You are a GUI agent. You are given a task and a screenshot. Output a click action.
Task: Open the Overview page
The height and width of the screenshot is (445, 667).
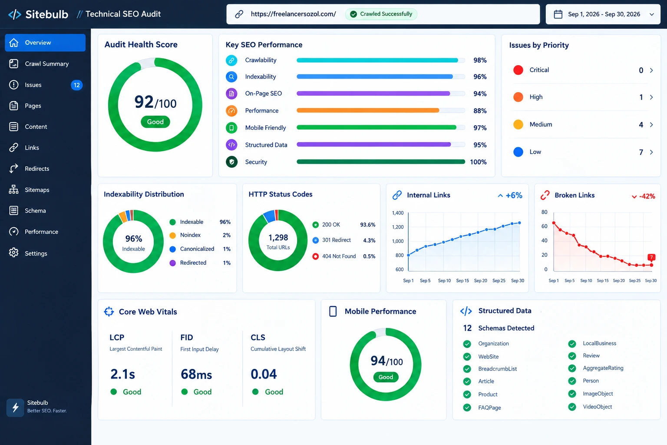coord(45,43)
